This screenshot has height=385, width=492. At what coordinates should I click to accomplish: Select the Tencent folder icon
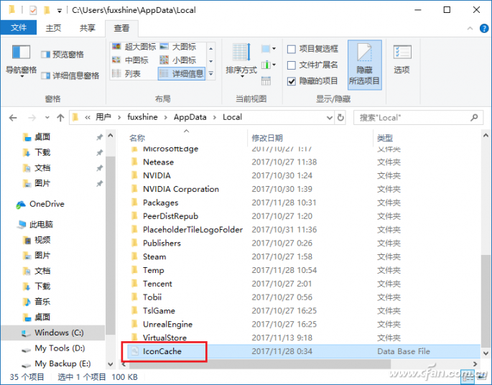[x=134, y=284]
